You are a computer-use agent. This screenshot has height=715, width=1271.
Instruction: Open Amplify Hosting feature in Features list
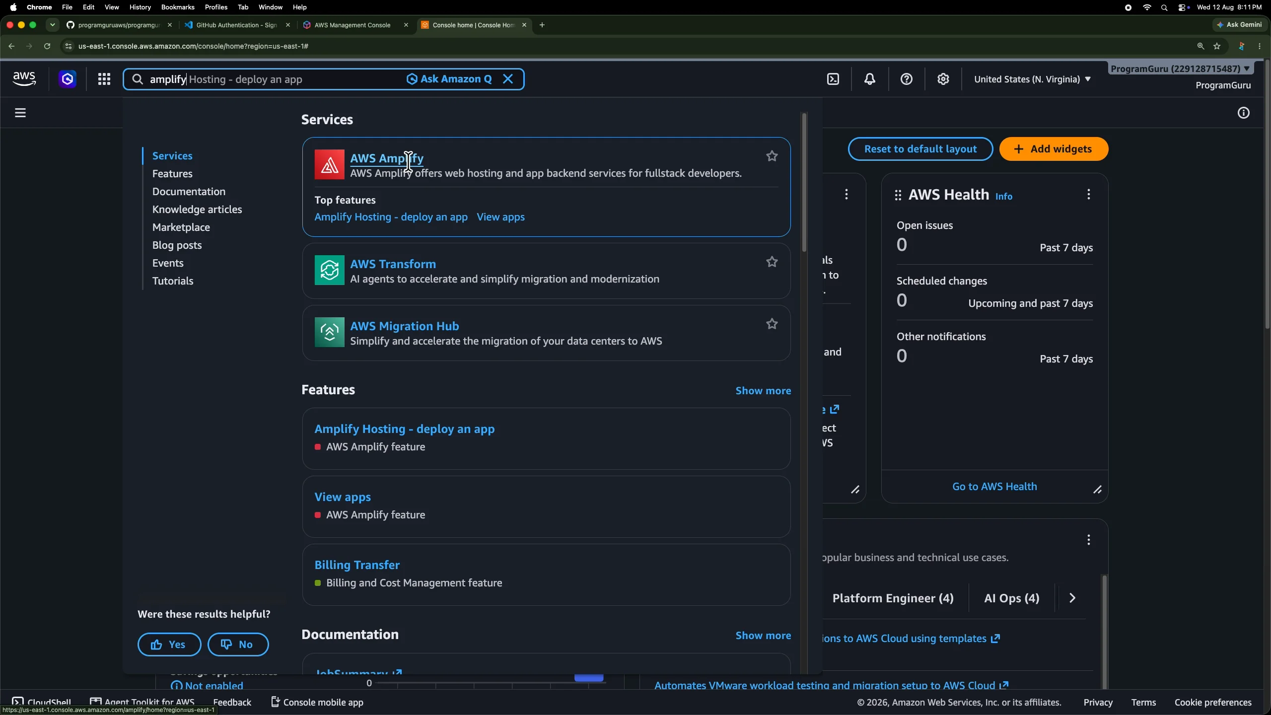click(405, 429)
